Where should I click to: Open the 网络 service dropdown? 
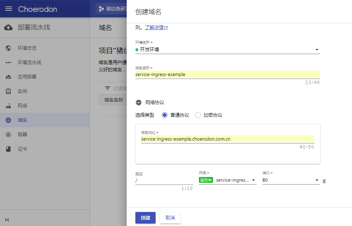click(x=253, y=180)
